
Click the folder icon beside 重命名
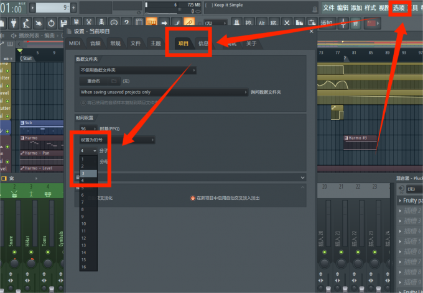114,81
